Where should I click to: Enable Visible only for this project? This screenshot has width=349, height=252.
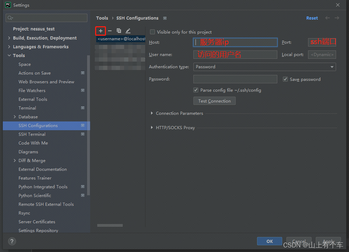tap(152, 32)
